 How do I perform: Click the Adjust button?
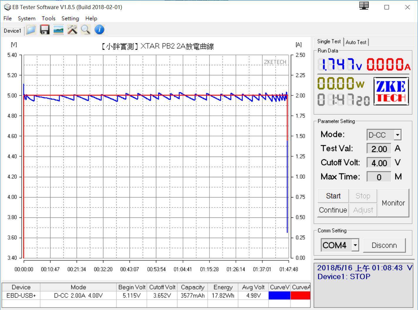pyautogui.click(x=363, y=210)
